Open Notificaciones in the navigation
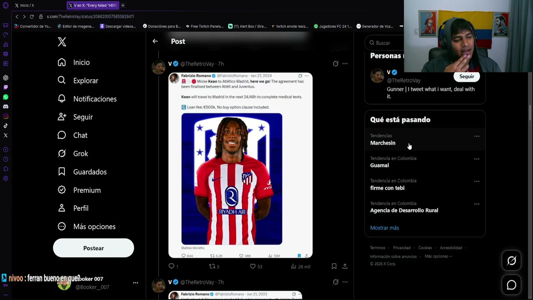 point(87,99)
